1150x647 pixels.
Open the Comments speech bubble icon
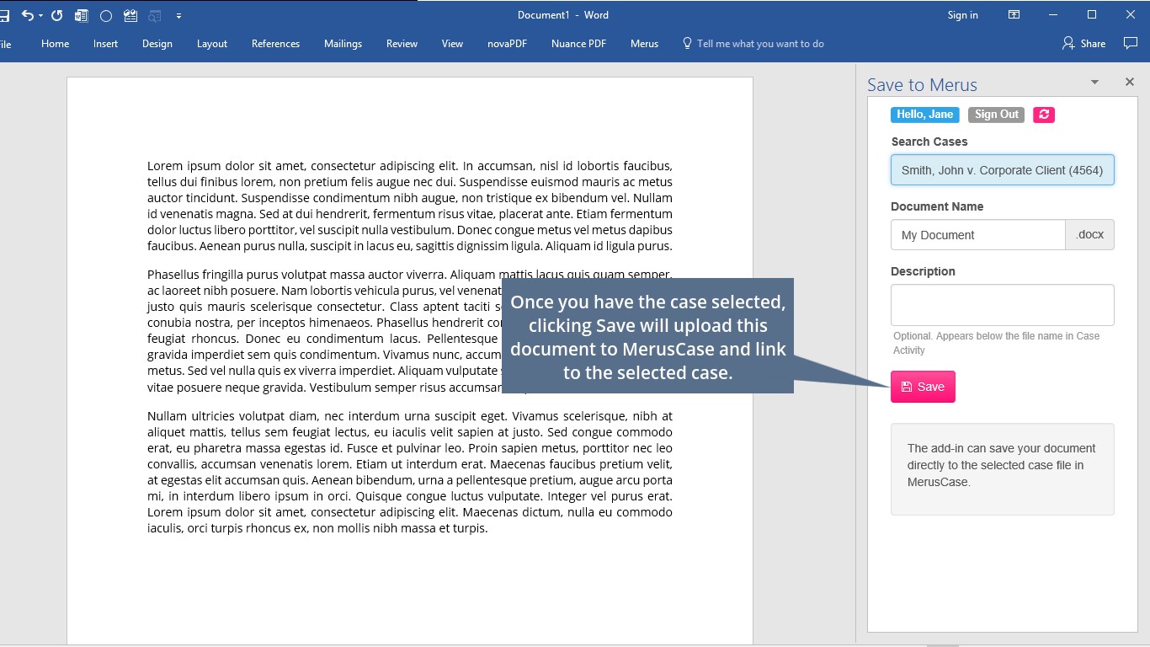(1131, 44)
